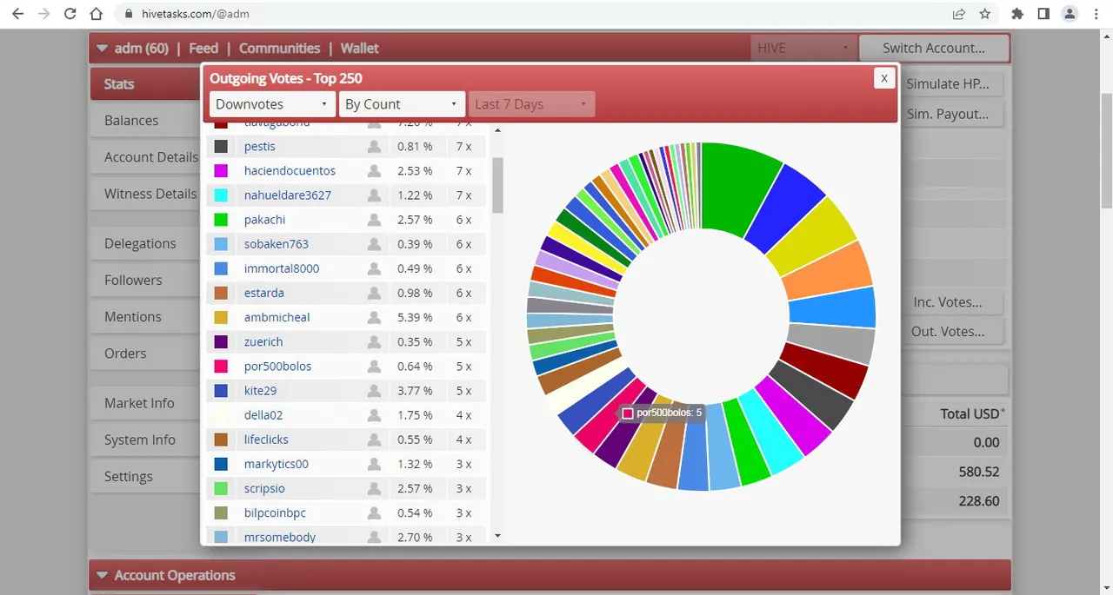The width and height of the screenshot is (1113, 595).
Task: Click profile icon in bilpcoinbpc row
Action: point(374,512)
